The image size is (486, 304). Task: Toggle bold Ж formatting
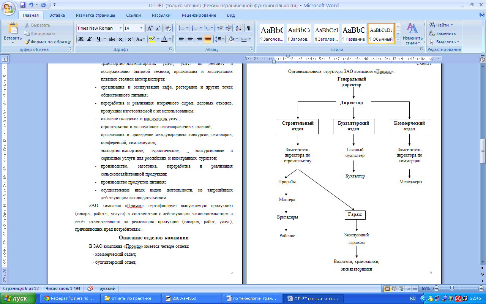click(x=80, y=39)
